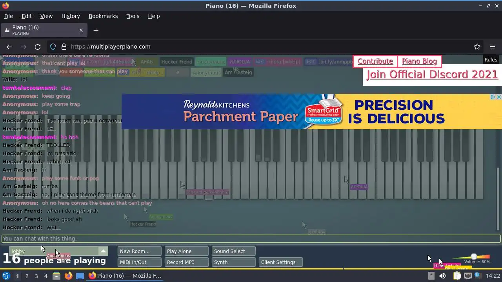Image resolution: width=502 pixels, height=282 pixels.
Task: Click the AdChoices info icon
Action: click(x=493, y=97)
